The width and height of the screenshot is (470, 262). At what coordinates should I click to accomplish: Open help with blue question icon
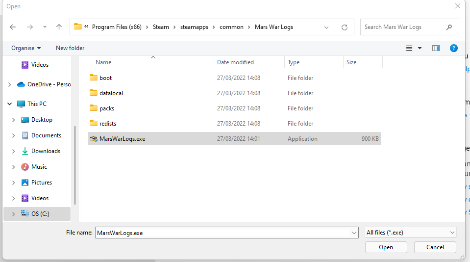point(454,48)
